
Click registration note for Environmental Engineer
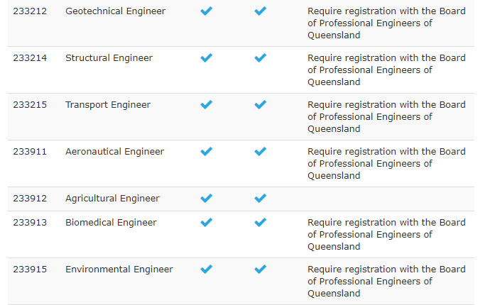(x=386, y=282)
